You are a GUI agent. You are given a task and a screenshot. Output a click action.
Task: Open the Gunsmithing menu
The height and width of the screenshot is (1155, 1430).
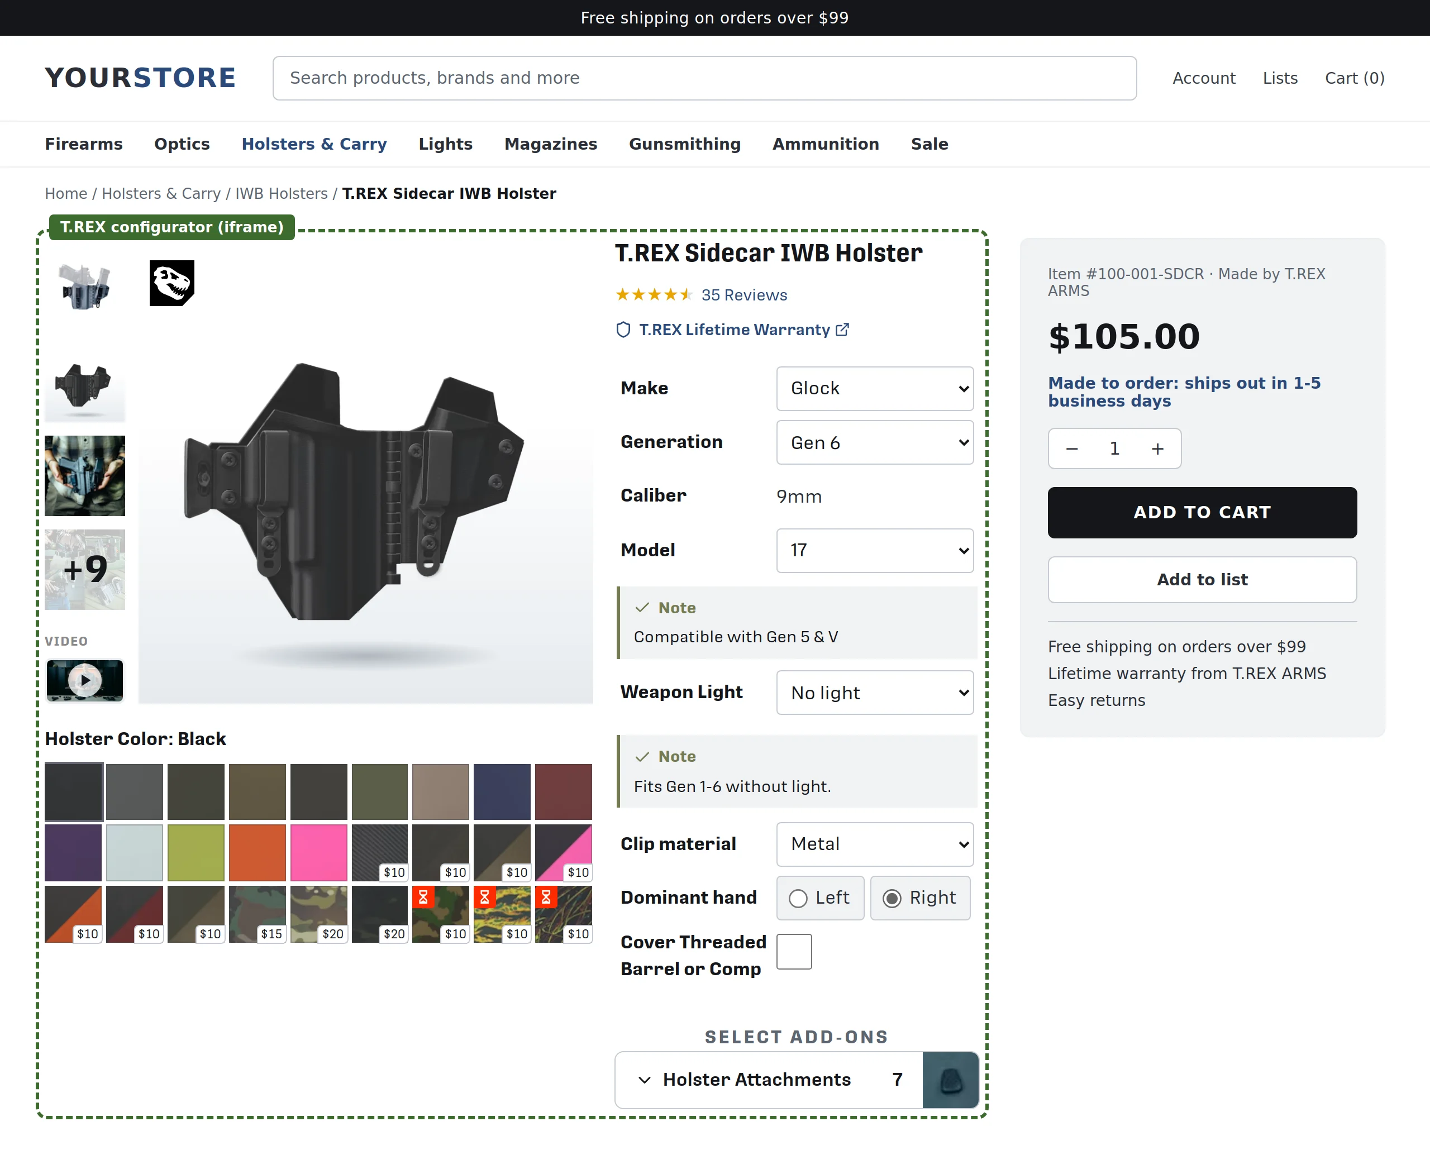pos(684,144)
